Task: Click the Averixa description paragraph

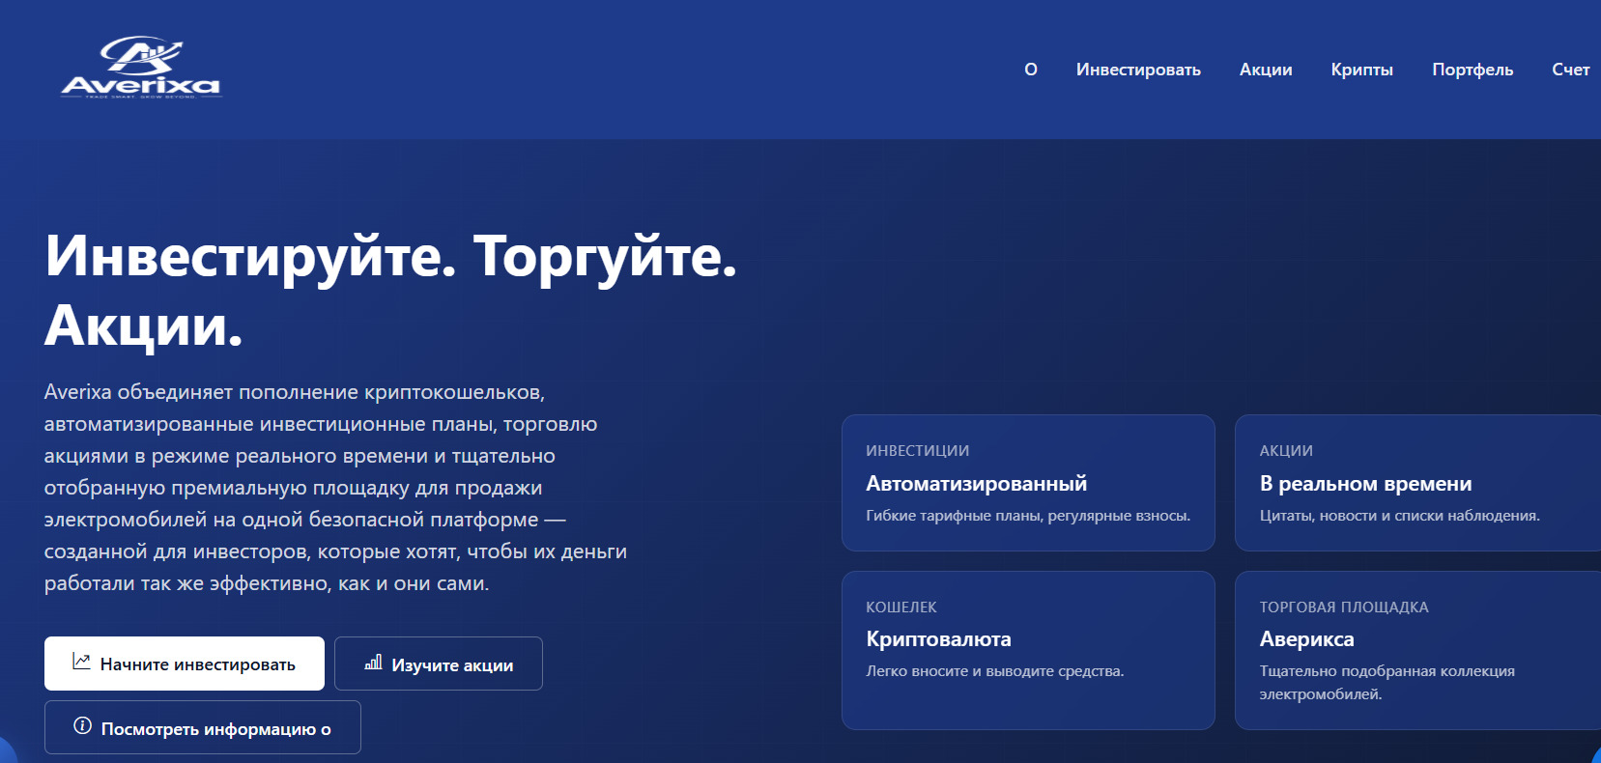Action: pyautogui.click(x=335, y=488)
